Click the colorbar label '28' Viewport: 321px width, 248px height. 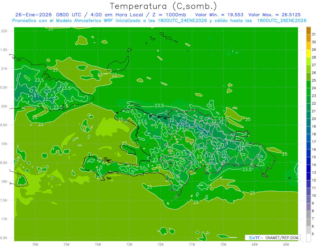point(314,57)
